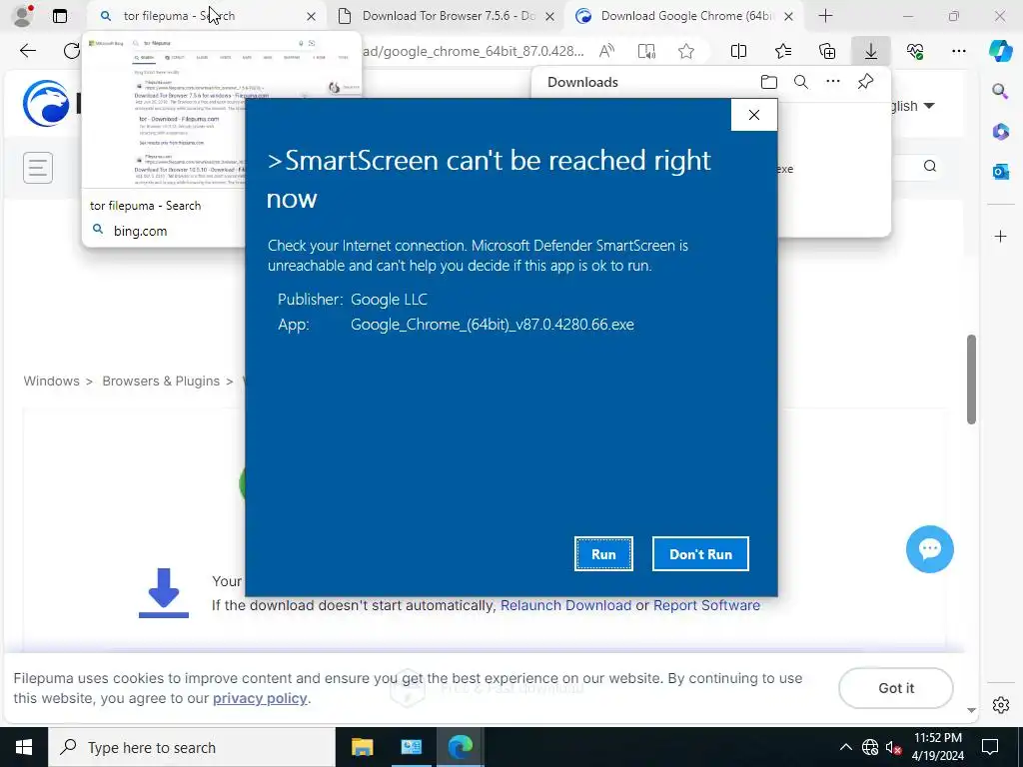Click the network globe tray icon
1023x767 pixels.
[x=870, y=747]
